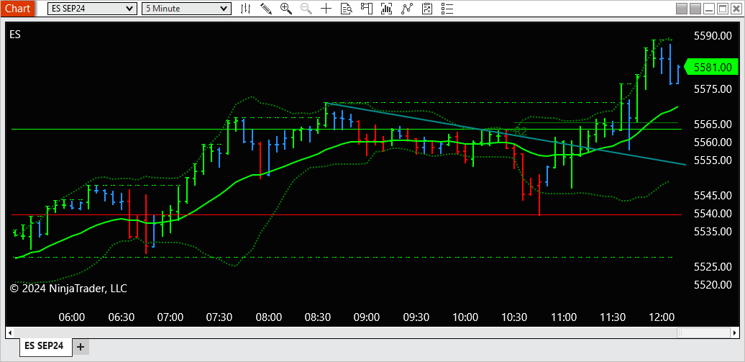Click the 07:30 time axis label
Image resolution: width=745 pixels, height=362 pixels.
(x=219, y=317)
